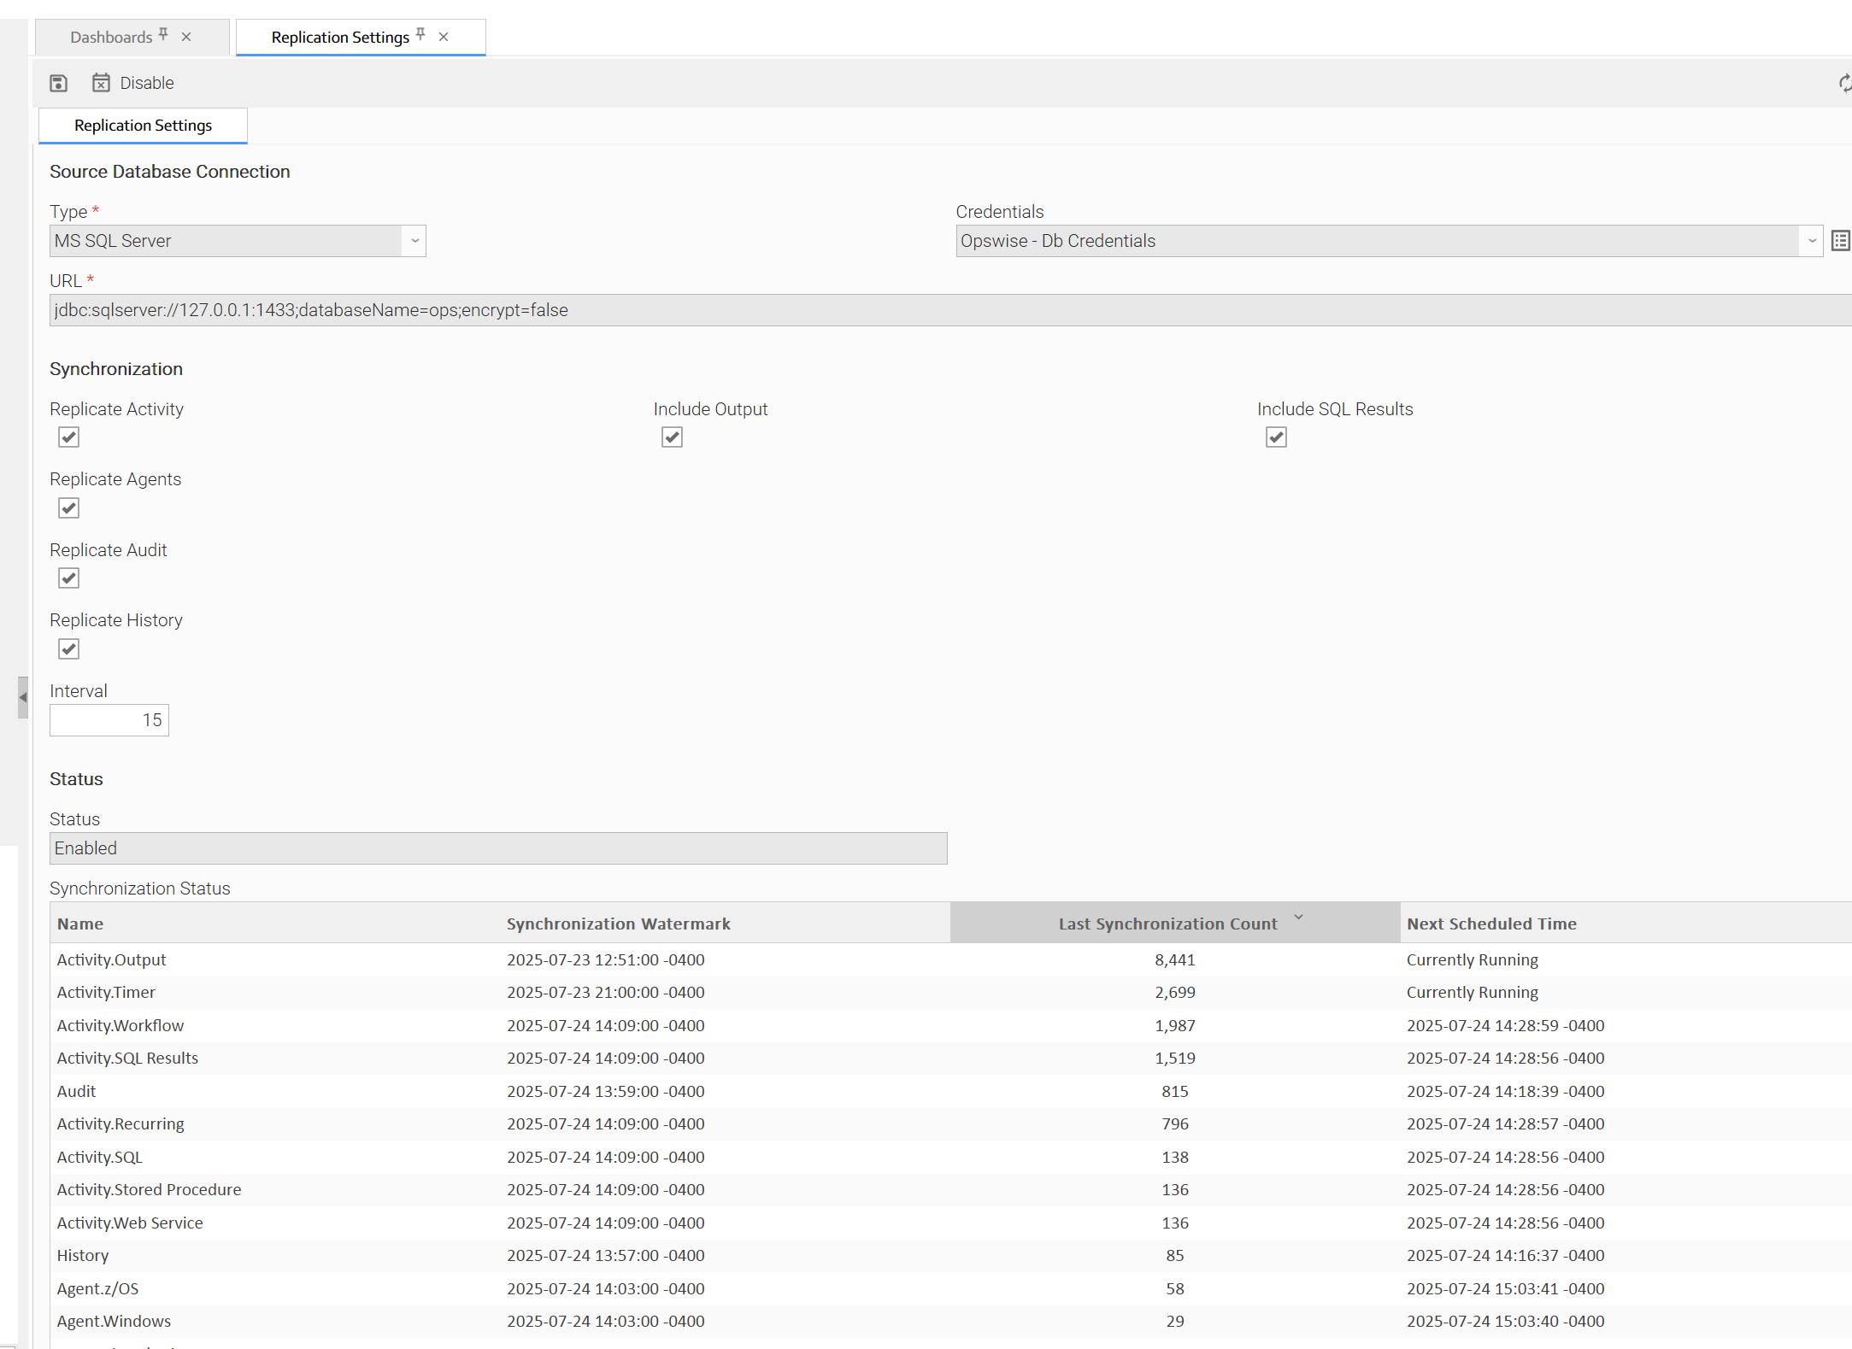Close the Dashboards tab

pos(186,37)
